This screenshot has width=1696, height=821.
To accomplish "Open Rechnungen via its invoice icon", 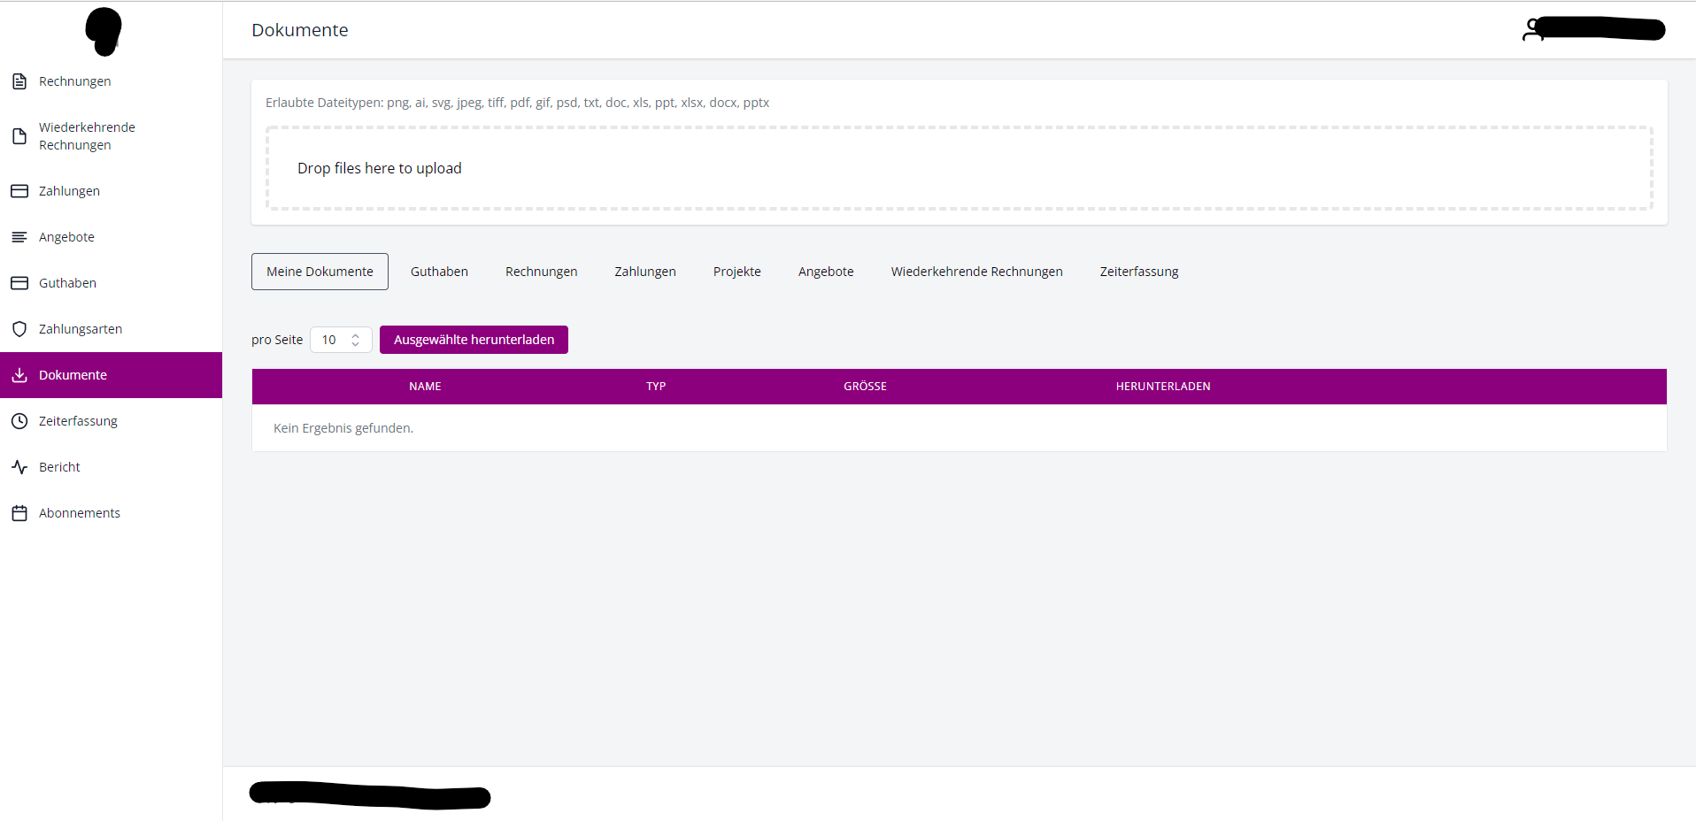I will click(x=19, y=81).
